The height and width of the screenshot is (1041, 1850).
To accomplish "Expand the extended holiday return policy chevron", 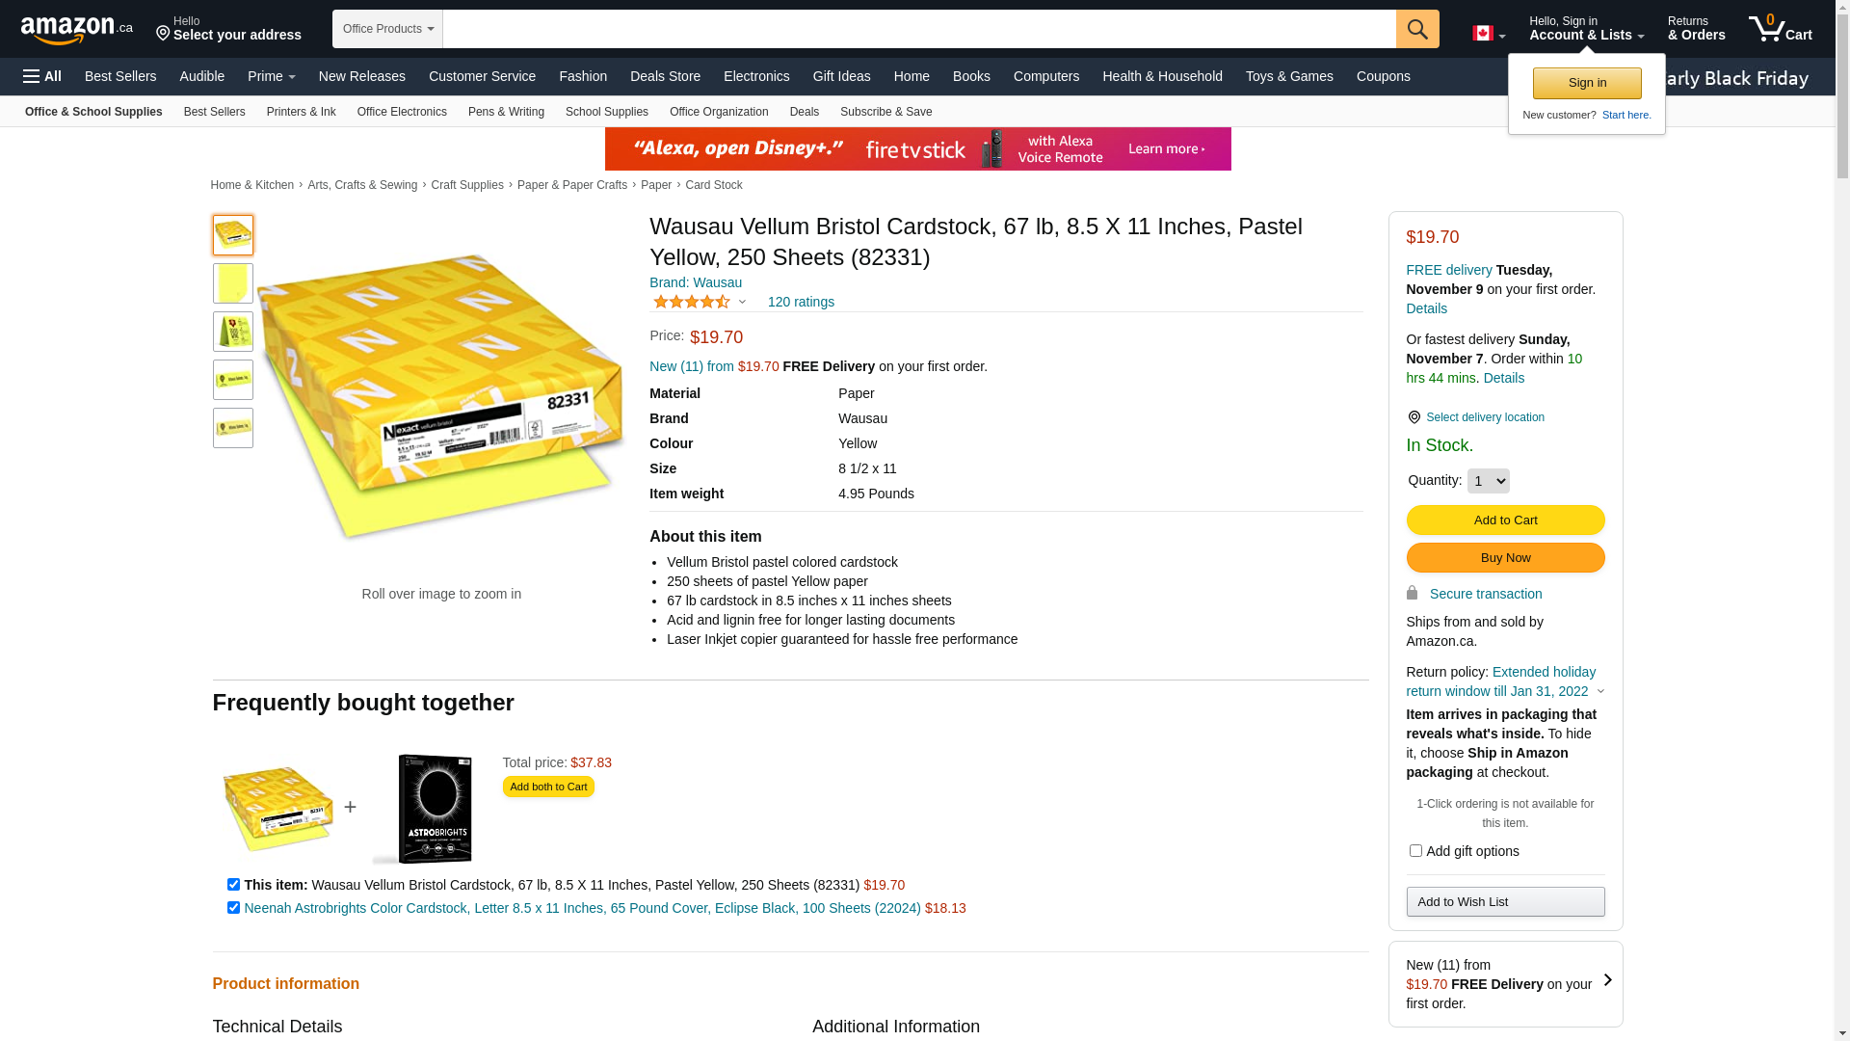I will pos(1600,692).
